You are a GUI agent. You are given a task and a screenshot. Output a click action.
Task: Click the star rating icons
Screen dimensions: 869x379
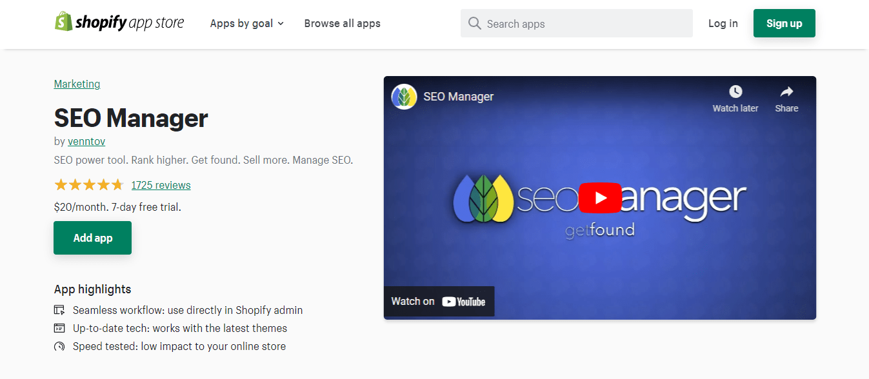click(89, 185)
